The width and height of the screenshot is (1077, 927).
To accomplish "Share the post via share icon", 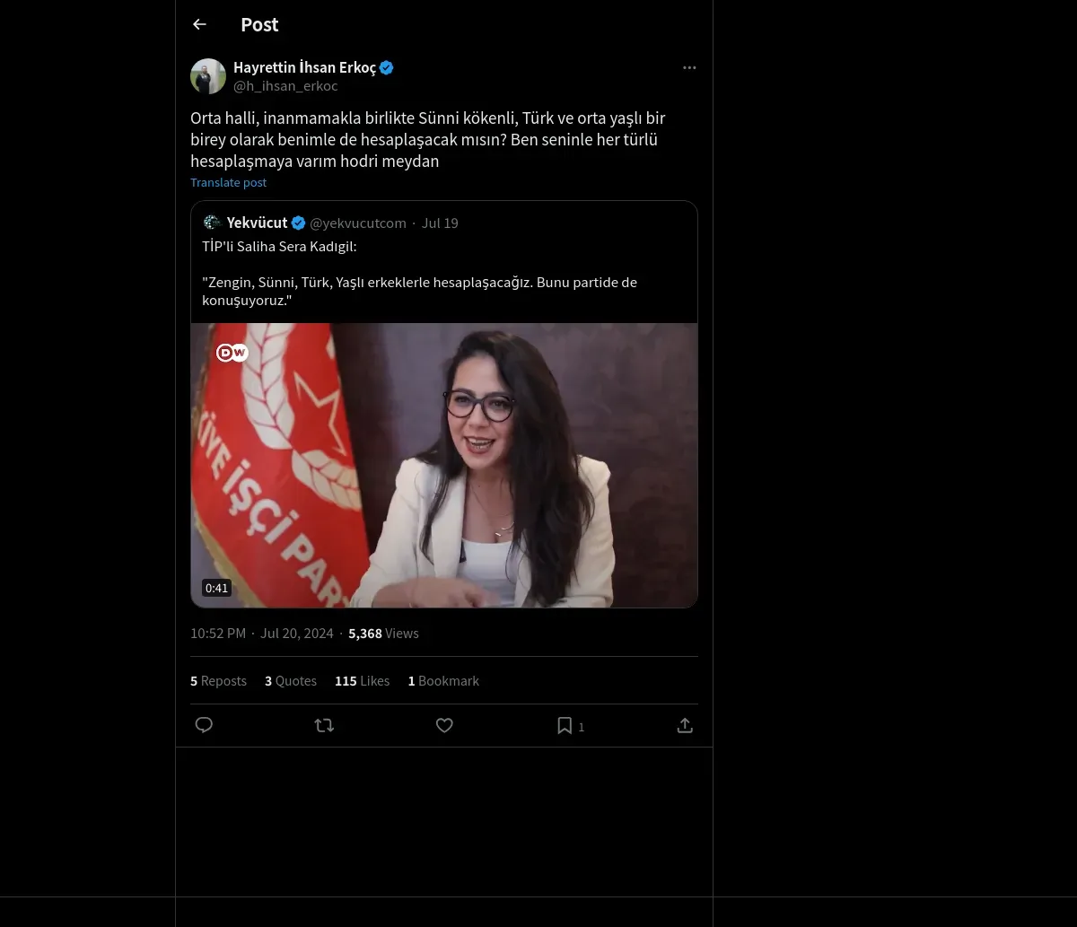I will [685, 725].
